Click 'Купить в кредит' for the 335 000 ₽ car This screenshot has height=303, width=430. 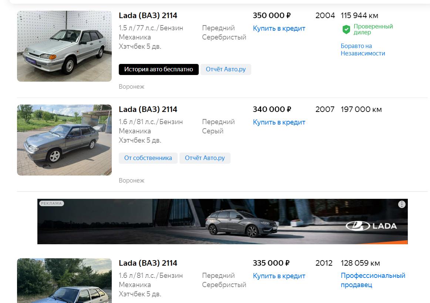(x=279, y=276)
